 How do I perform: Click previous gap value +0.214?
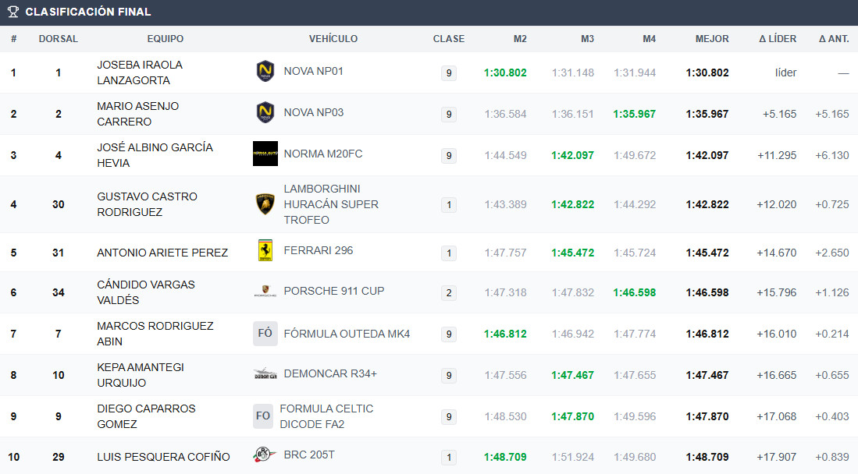(x=831, y=334)
